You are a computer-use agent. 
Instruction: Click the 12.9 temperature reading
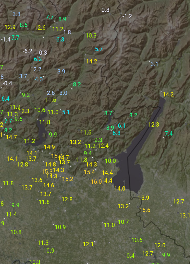tap(10, 27)
